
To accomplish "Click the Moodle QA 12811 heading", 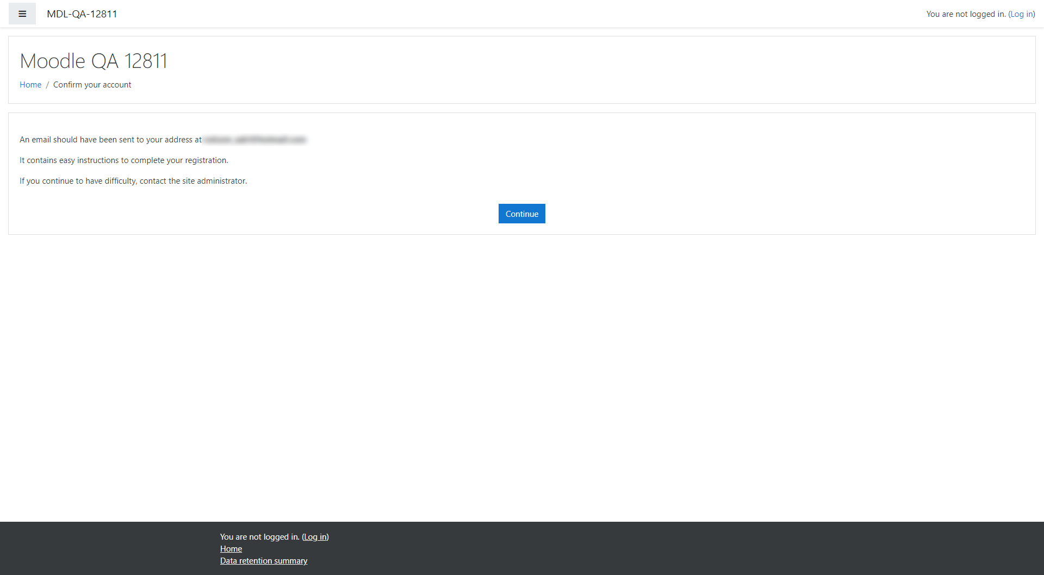I will (x=94, y=61).
